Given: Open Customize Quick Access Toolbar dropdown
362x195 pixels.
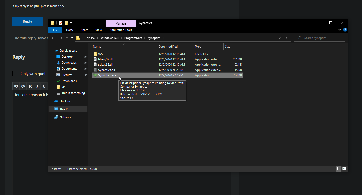Looking at the screenshot, I should [x=71, y=23].
